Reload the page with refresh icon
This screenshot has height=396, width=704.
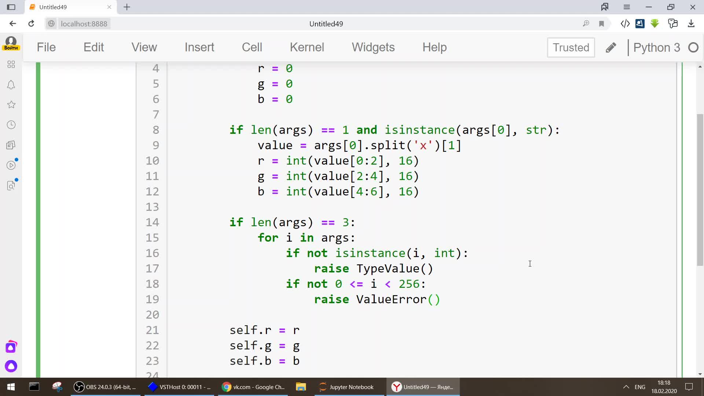[x=31, y=24]
